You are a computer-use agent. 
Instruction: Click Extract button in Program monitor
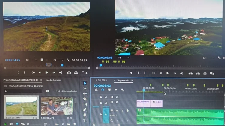pos(198,73)
